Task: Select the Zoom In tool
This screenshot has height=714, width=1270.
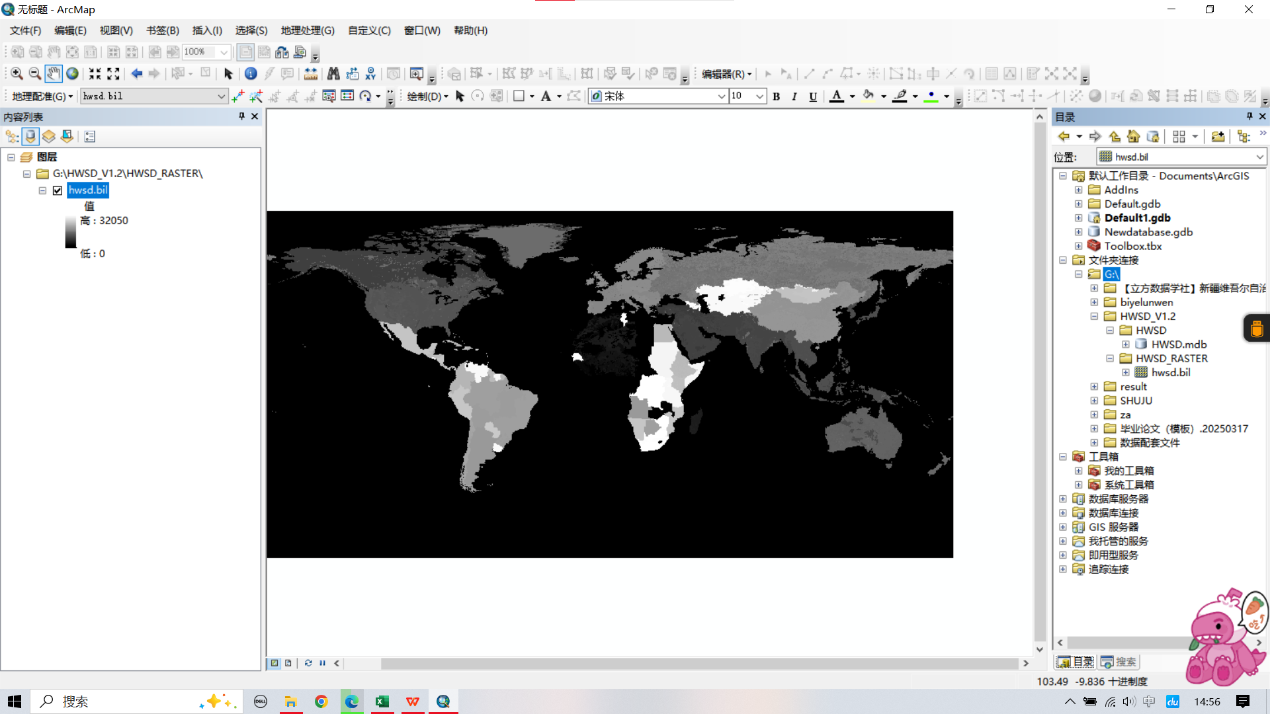Action: [x=17, y=74]
